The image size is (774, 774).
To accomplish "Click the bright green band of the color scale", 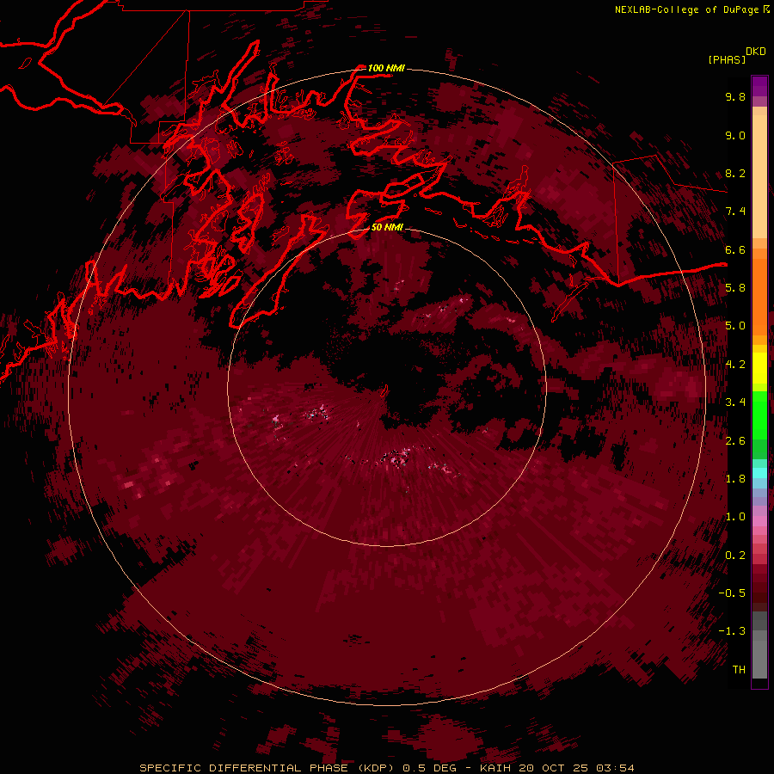I will (x=759, y=414).
